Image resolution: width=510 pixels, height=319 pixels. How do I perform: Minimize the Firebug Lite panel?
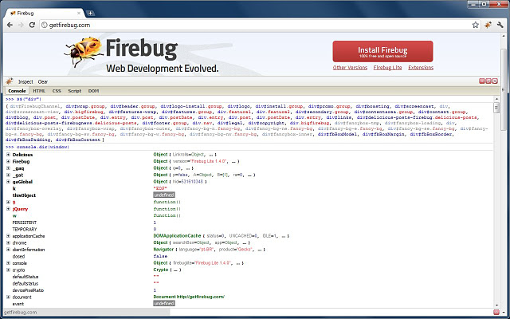click(x=482, y=81)
